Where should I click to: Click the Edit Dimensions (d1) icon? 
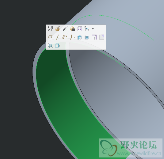50,29
